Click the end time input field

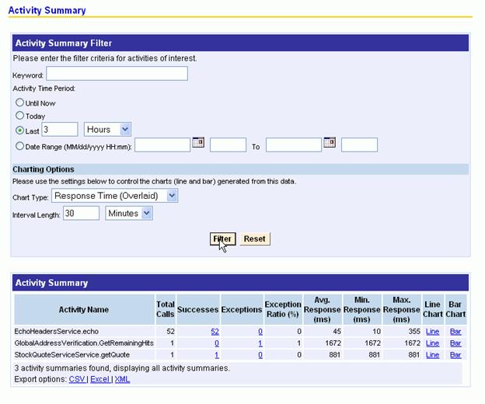[359, 145]
